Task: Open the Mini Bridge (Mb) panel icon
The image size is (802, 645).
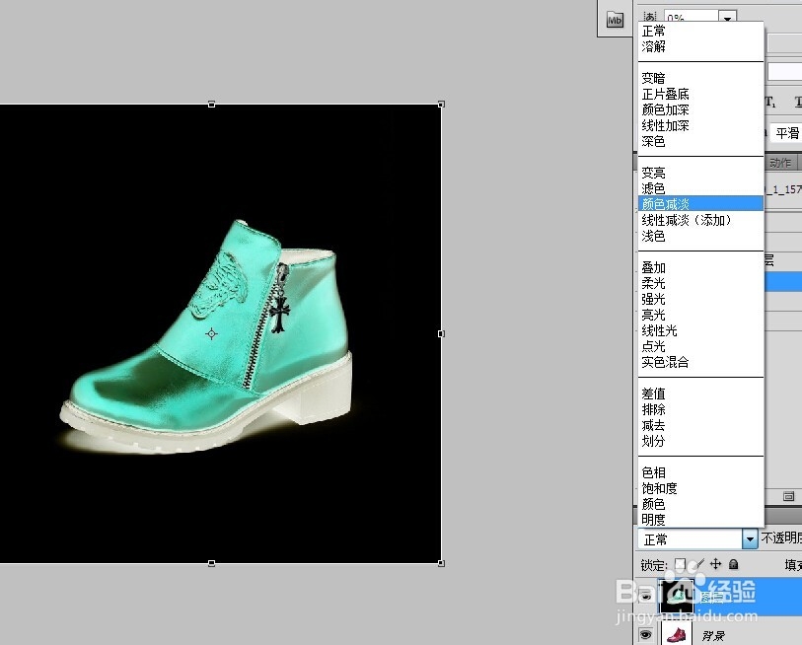Action: (615, 20)
